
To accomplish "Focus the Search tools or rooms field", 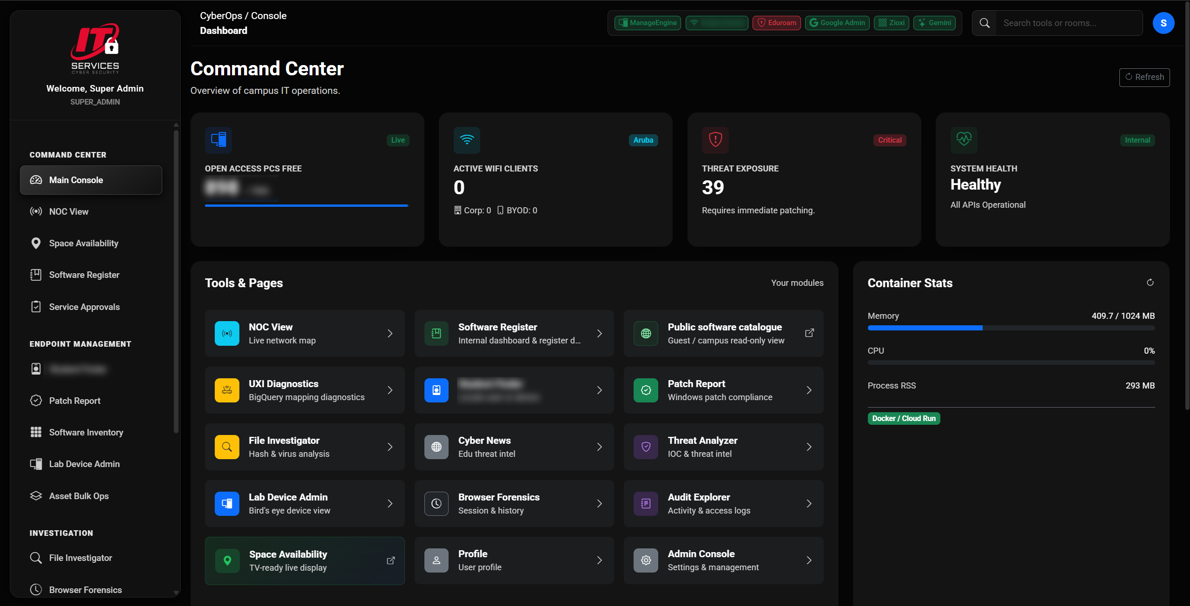I will click(x=1069, y=23).
